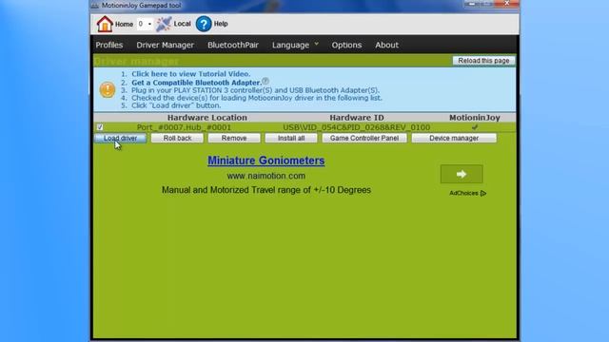Open the BluetoothPair menu
The height and width of the screenshot is (342, 609).
(233, 45)
